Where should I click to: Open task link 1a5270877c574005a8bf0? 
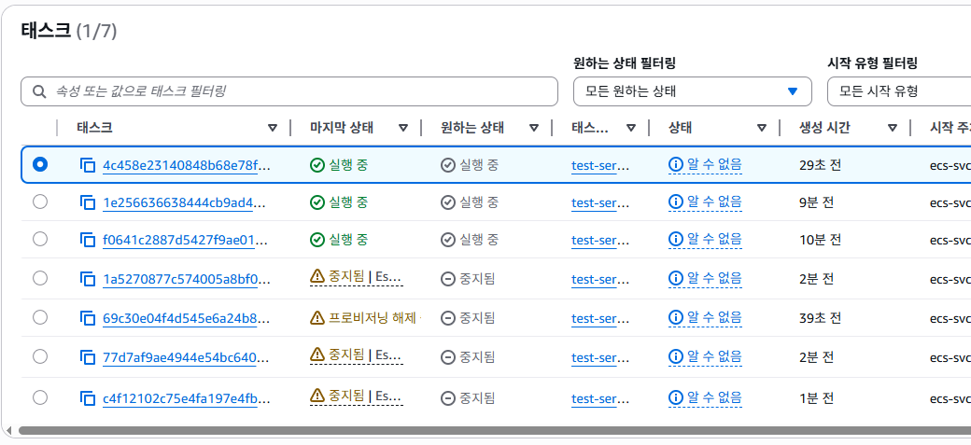click(187, 279)
